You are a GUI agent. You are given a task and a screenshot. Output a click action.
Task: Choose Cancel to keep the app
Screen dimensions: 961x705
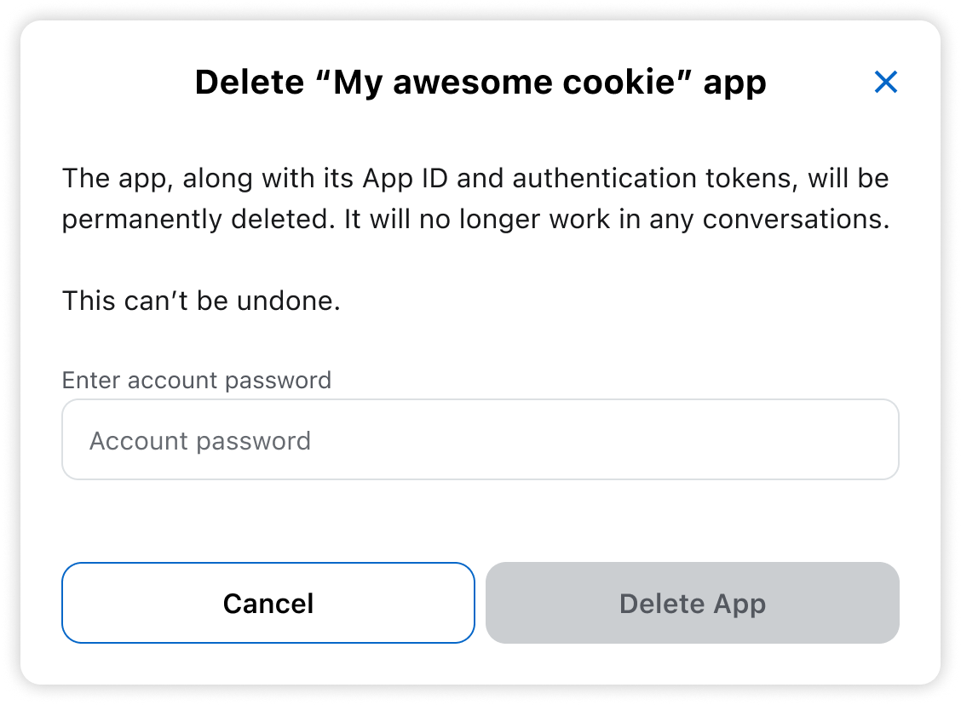[x=268, y=603]
